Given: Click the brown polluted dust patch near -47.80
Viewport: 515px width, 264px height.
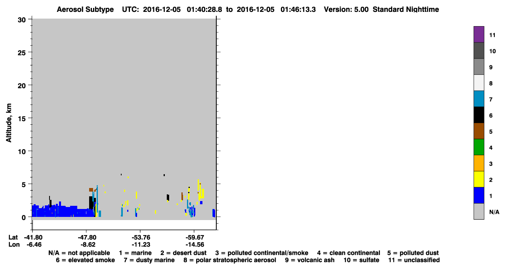Looking at the screenshot, I should [x=91, y=190].
